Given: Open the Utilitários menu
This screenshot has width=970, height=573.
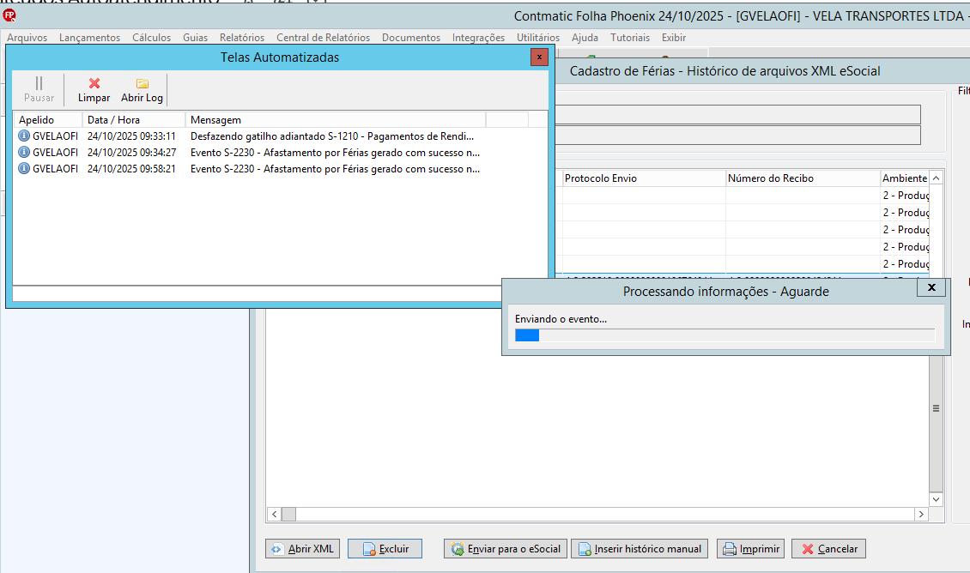Looking at the screenshot, I should click(538, 38).
